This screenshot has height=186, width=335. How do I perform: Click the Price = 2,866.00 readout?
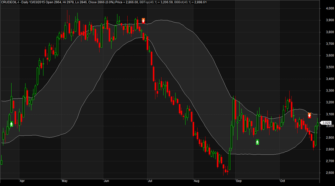[x=127, y=2]
